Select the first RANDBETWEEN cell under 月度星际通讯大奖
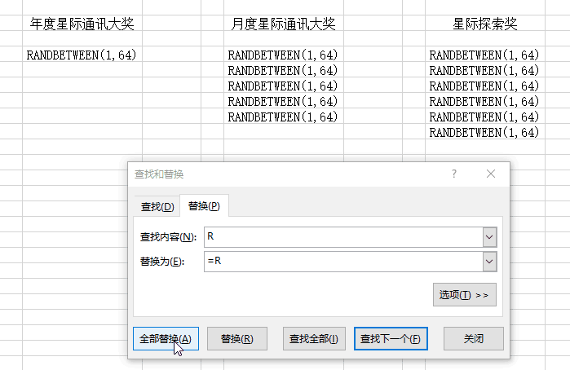Viewport: 570px width, 370px height. 284,55
